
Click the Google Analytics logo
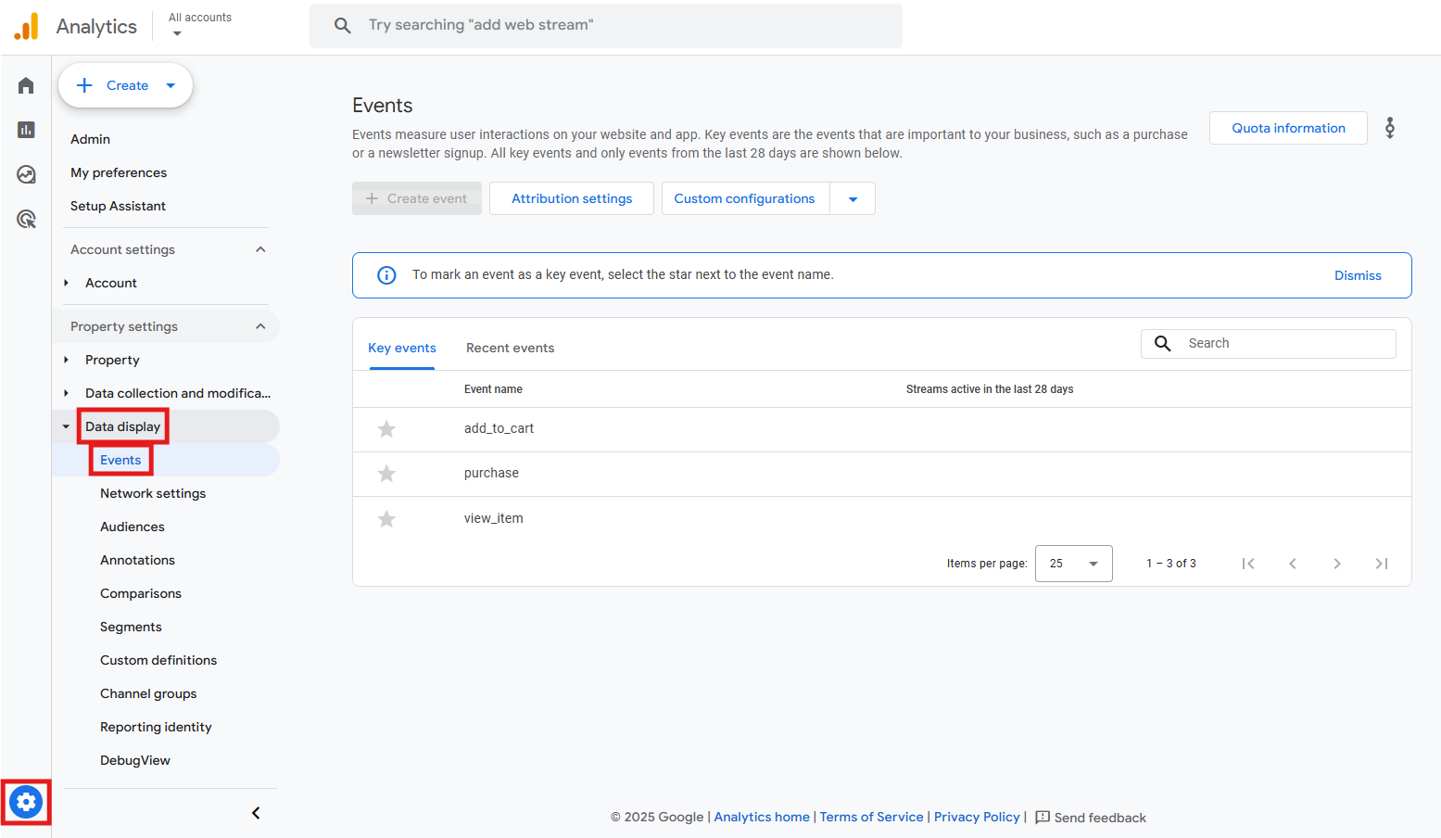[x=27, y=26]
